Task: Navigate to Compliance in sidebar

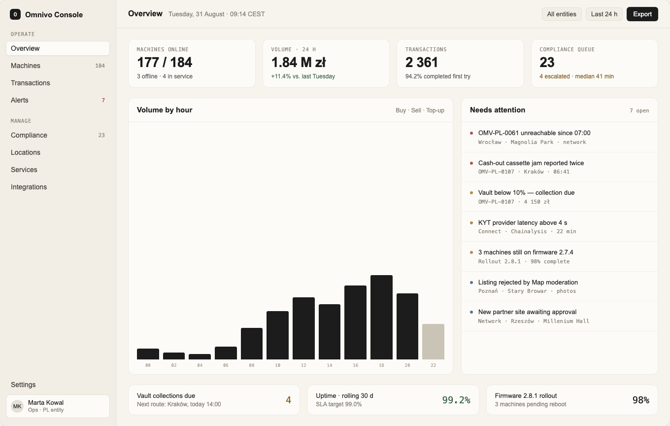Action: (58, 135)
